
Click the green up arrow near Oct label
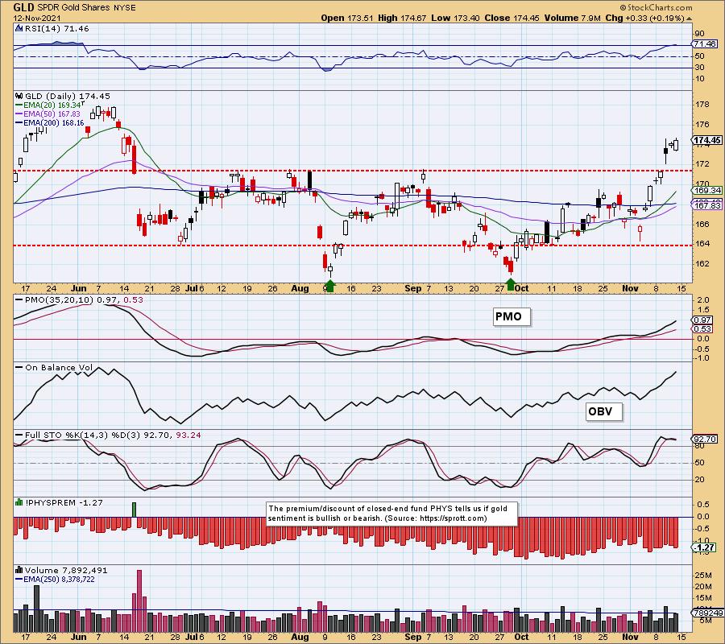(511, 284)
